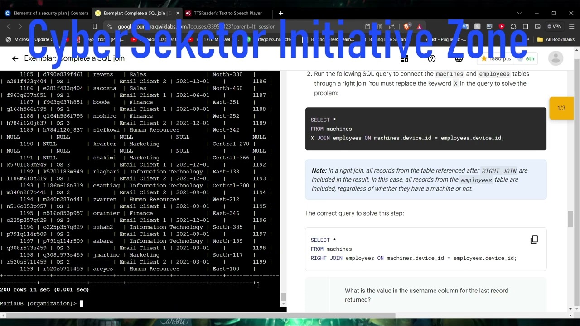Click the red play-button extension icon
This screenshot has height=326, width=580.
(x=501, y=27)
